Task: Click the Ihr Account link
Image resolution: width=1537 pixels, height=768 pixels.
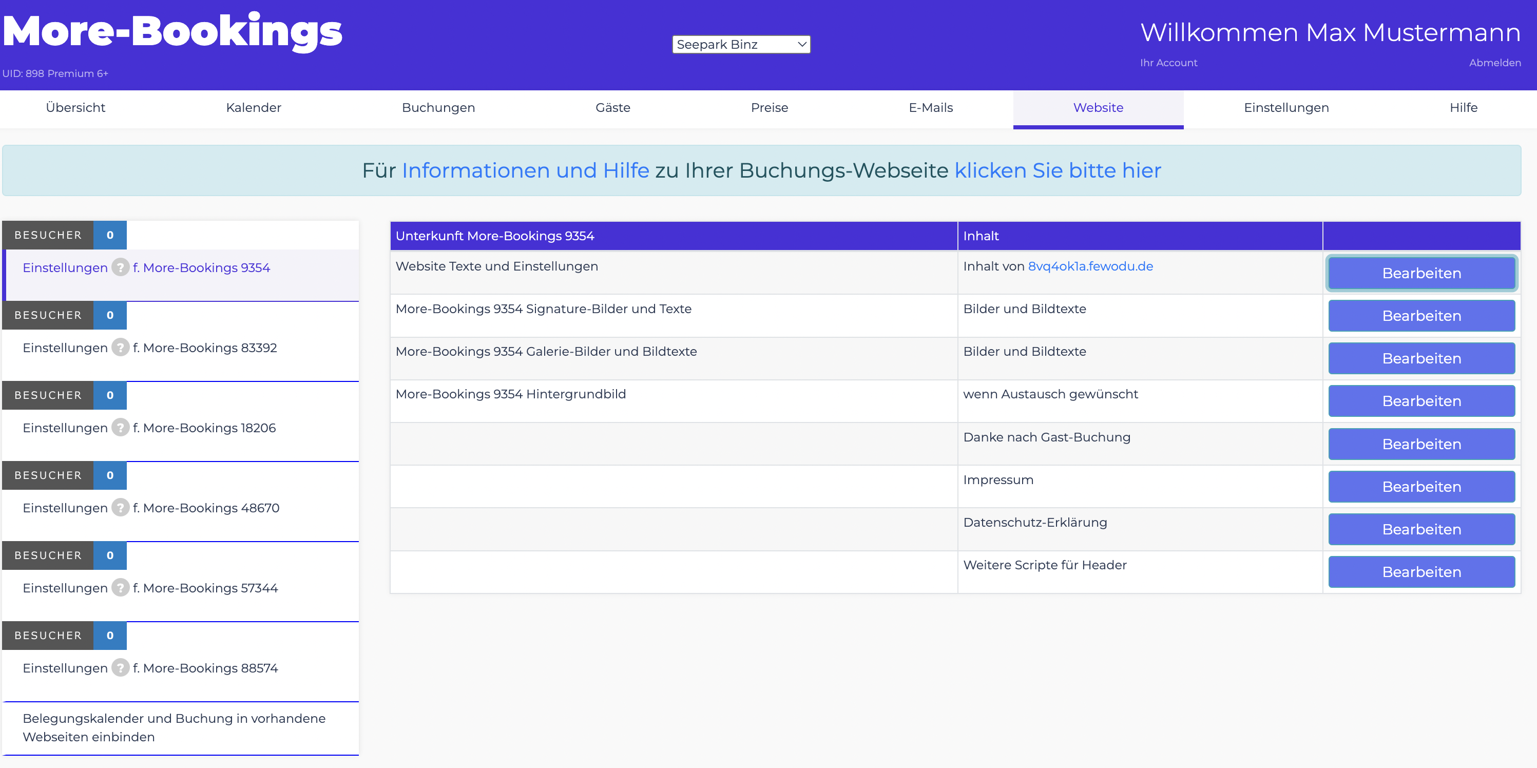Action: [1168, 63]
